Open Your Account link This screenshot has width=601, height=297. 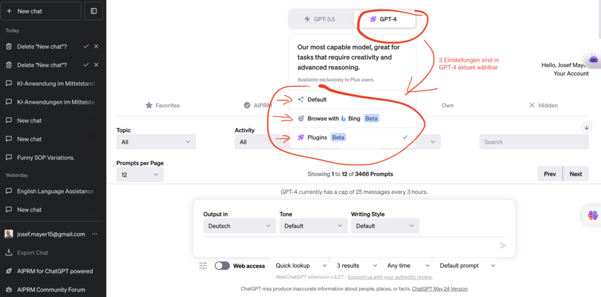click(570, 73)
